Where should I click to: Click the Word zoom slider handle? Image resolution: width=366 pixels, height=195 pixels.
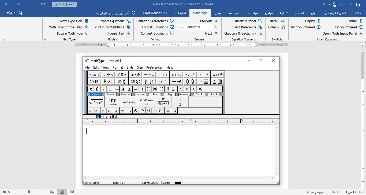pyautogui.click(x=29, y=192)
